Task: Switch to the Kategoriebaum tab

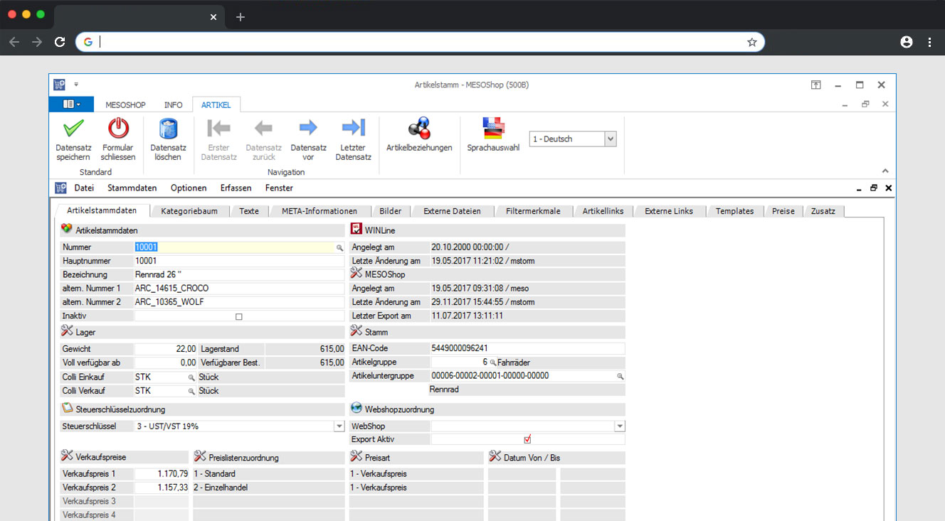Action: (x=189, y=211)
